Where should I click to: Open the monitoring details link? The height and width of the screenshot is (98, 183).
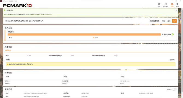[x=172, y=60]
